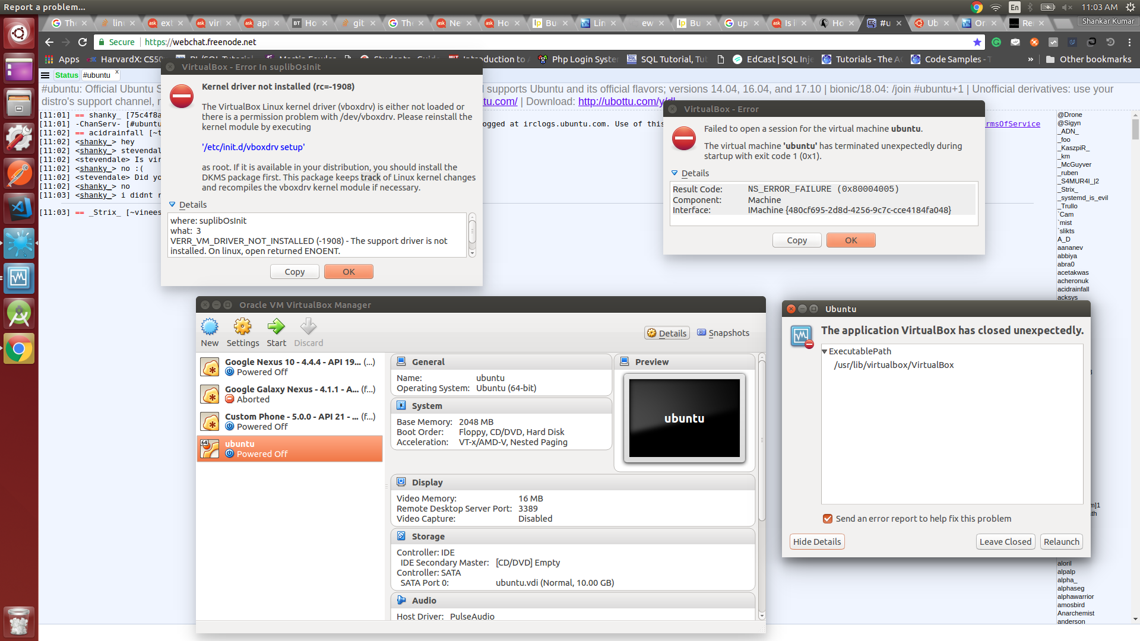The height and width of the screenshot is (641, 1140).
Task: Collapse Details in kernel driver error dialog
Action: [173, 204]
